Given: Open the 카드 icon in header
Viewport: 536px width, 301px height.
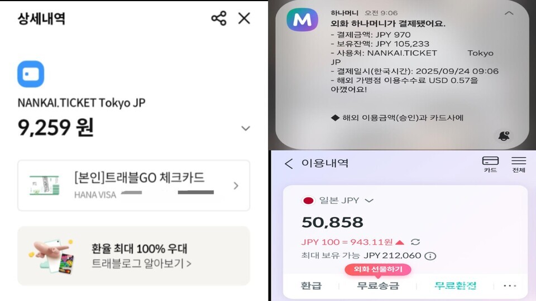Looking at the screenshot, I should (490, 164).
